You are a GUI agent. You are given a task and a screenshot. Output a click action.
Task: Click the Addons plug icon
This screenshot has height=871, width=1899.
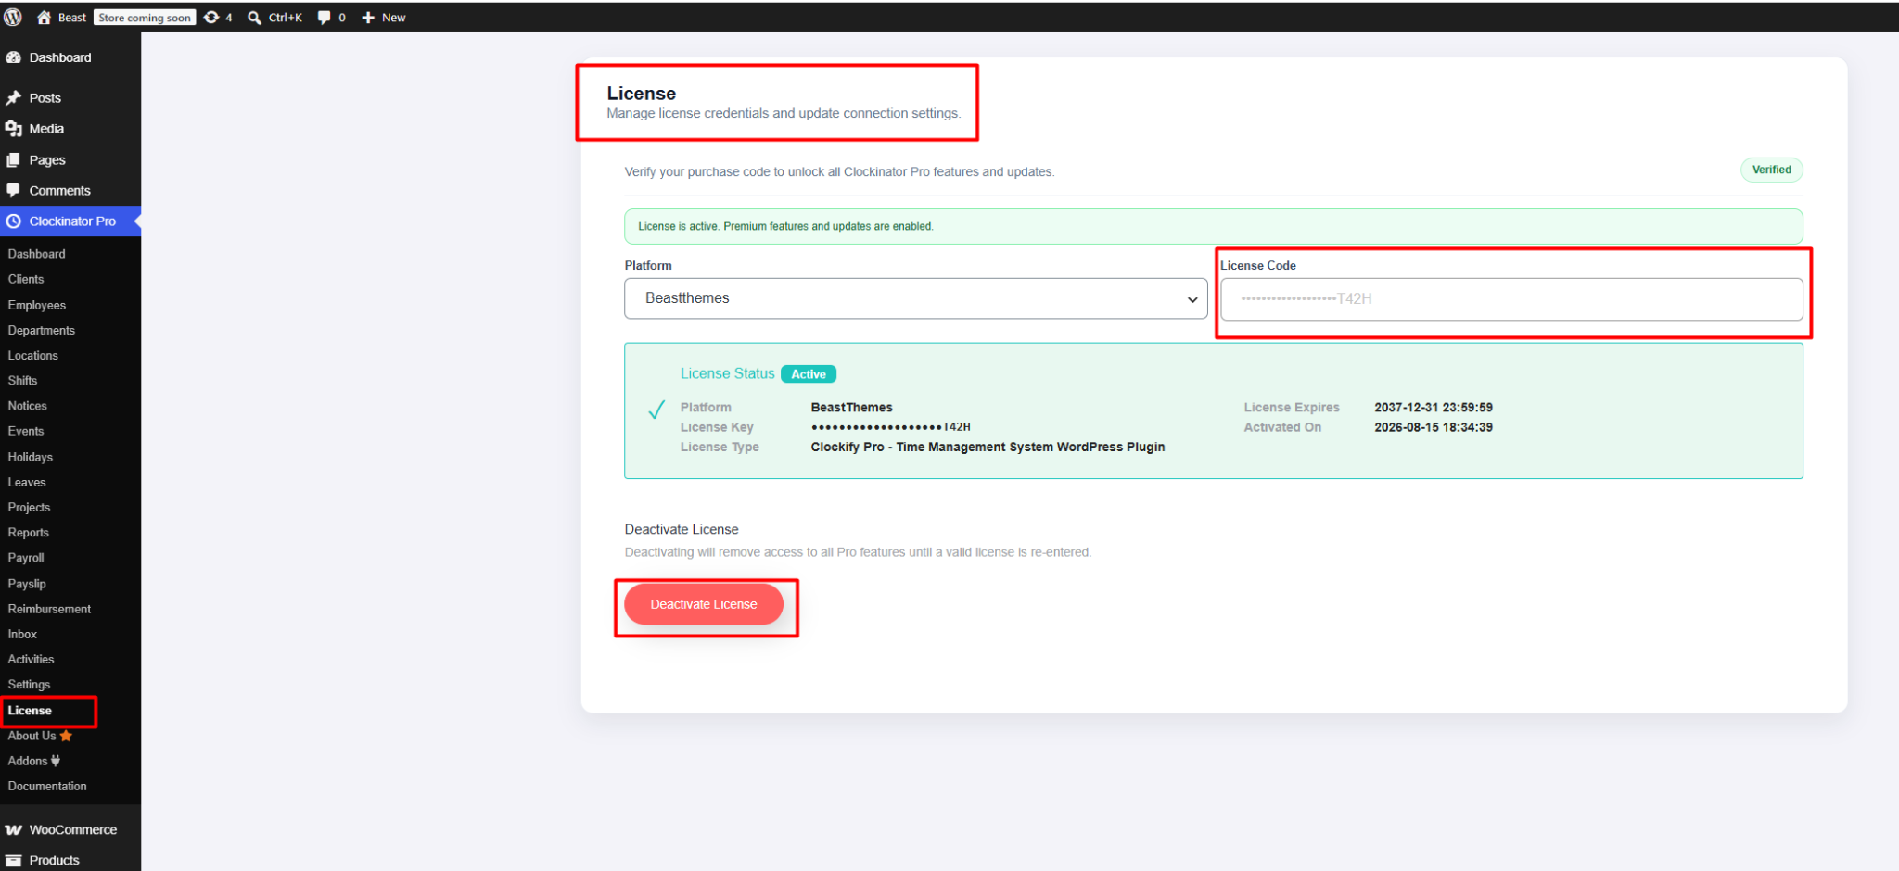56,761
